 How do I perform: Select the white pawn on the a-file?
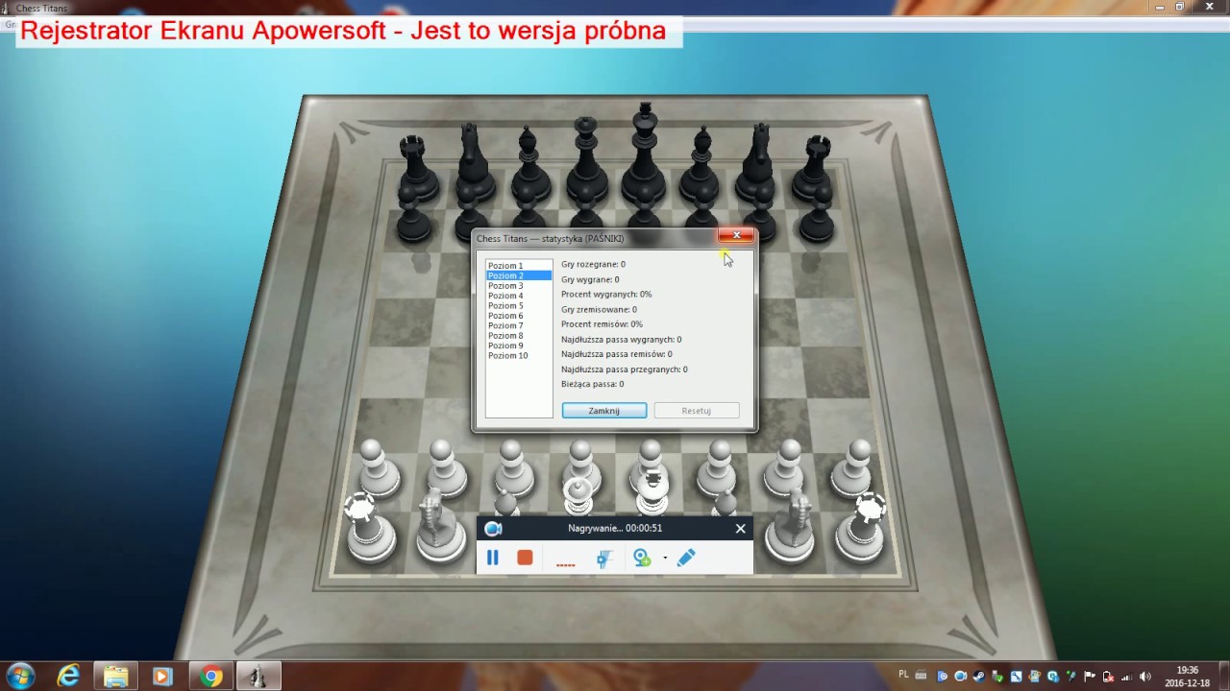(378, 468)
